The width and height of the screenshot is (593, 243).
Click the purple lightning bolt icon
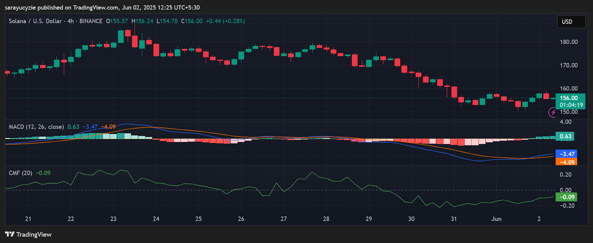(x=553, y=112)
